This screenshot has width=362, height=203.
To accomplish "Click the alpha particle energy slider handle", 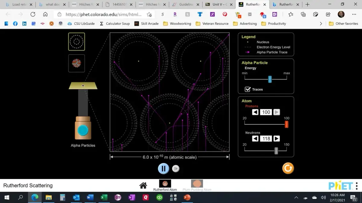I will pyautogui.click(x=270, y=79).
